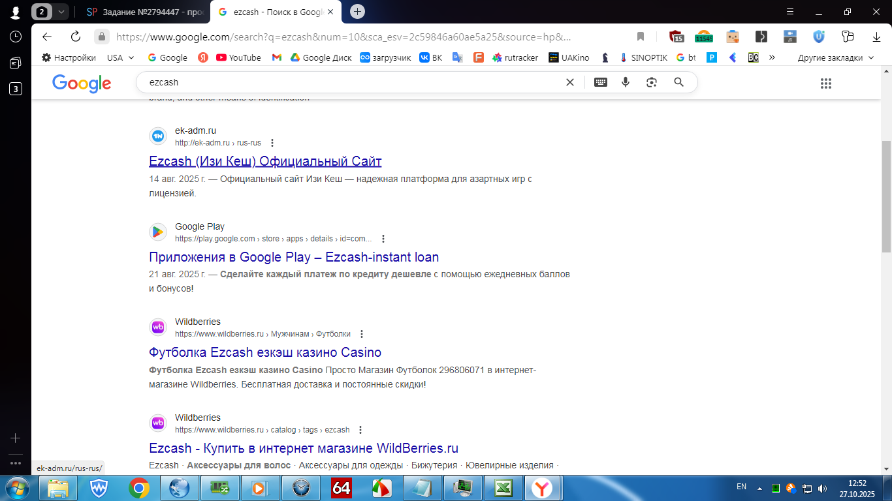Bookmark this page with the flag icon

(x=641, y=37)
